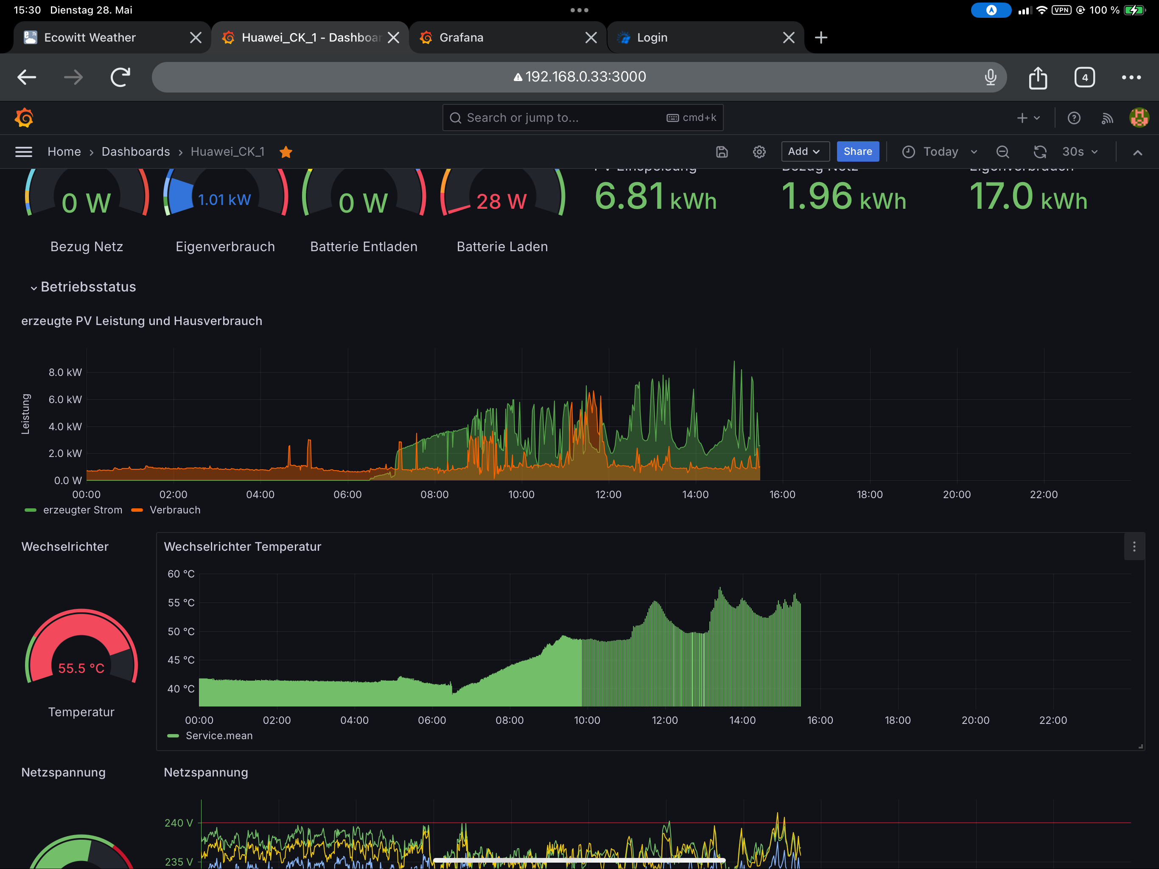This screenshot has width=1159, height=869.
Task: Unstar the Huawei_CK_1 dashboard
Action: 286,152
